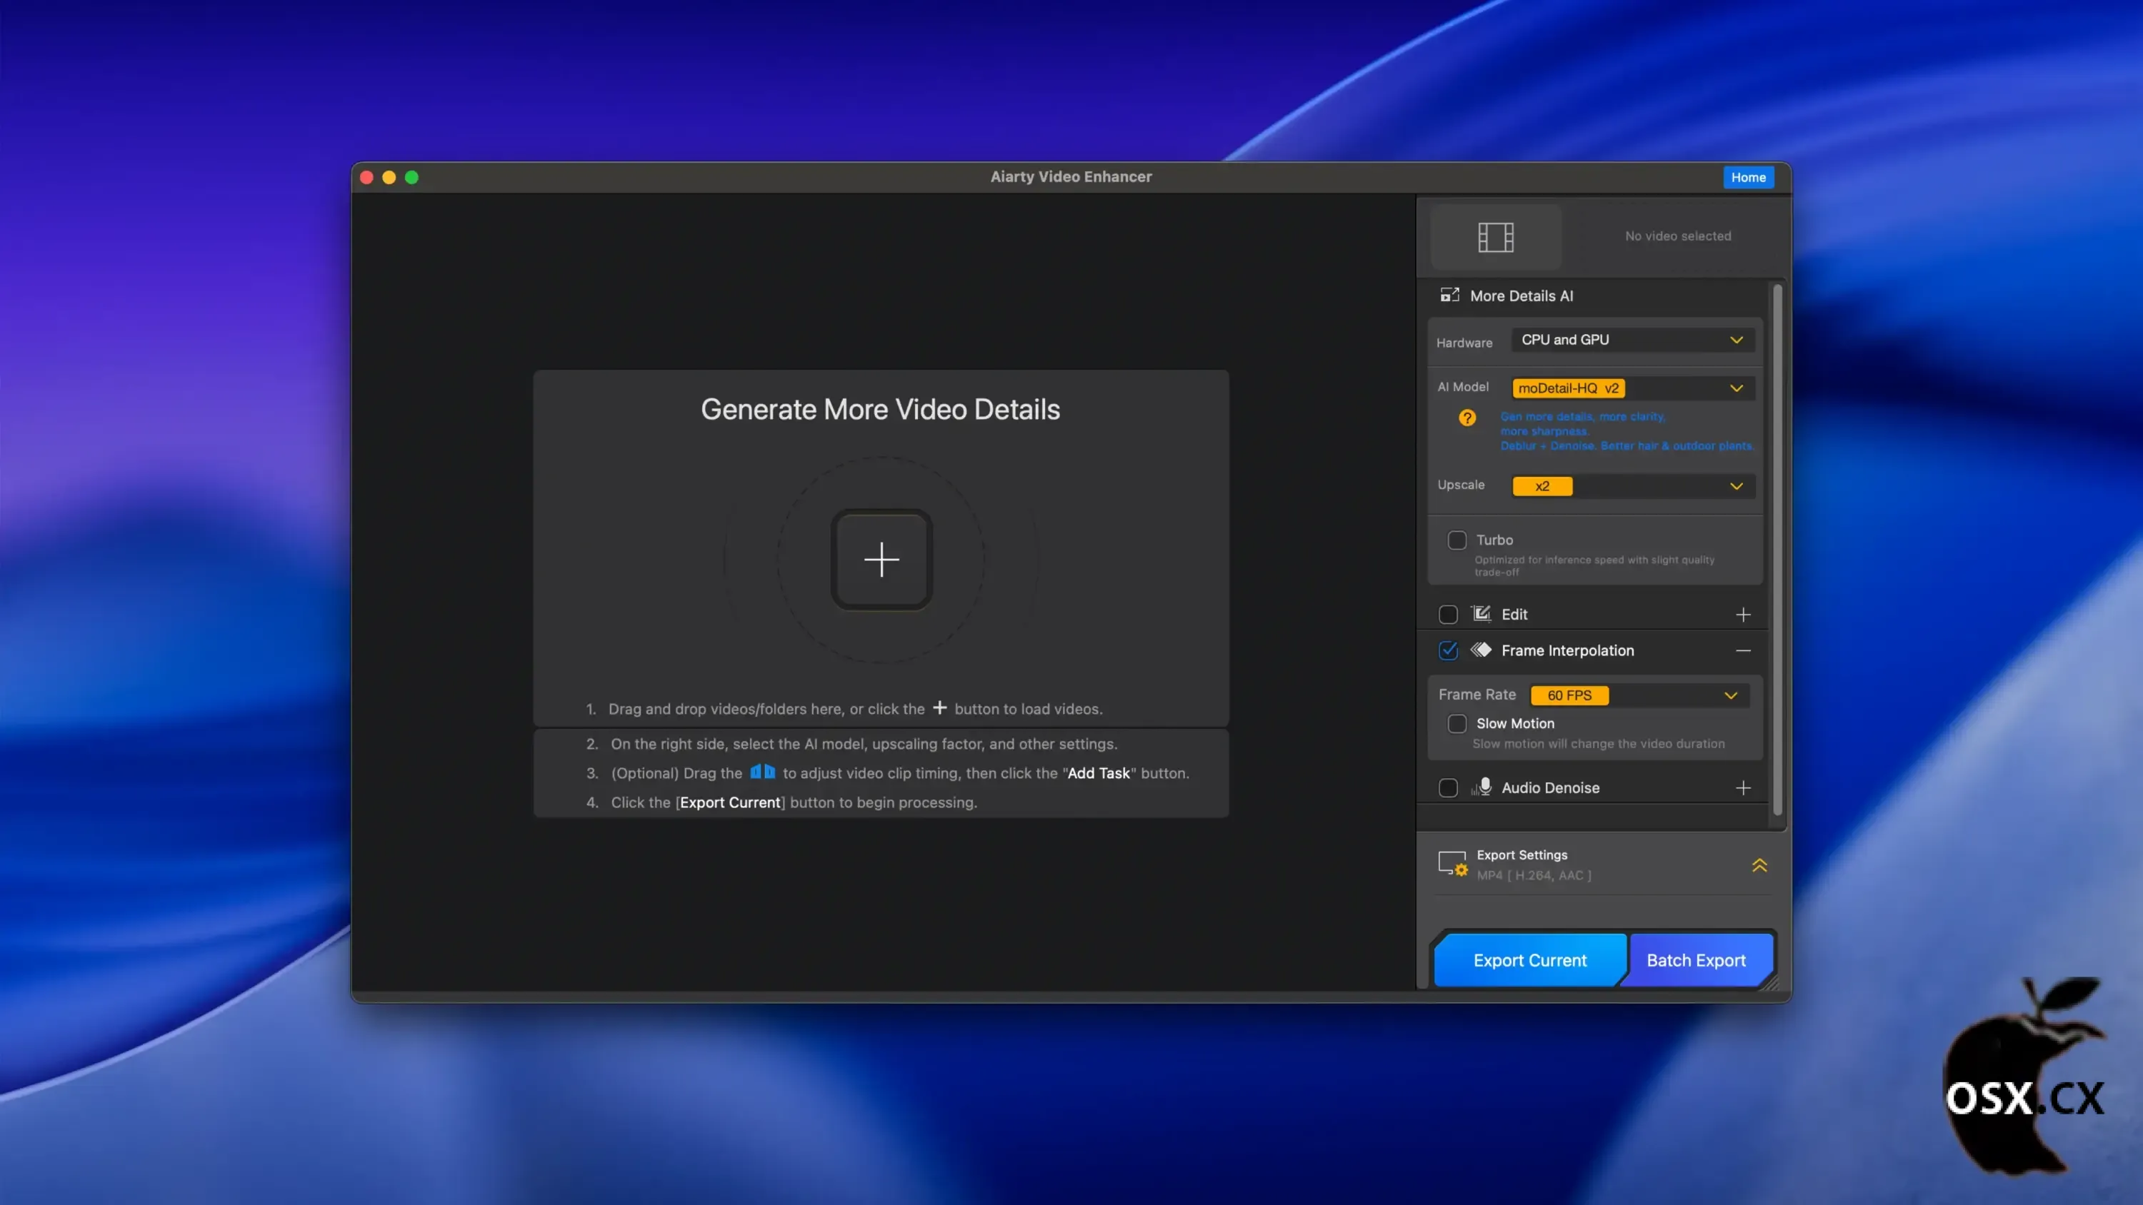Viewport: 2143px width, 1205px height.
Task: Click the film strip video thumbnail icon
Action: [1495, 237]
